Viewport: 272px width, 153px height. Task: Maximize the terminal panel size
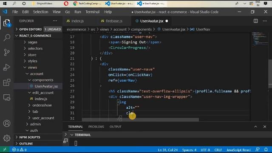[x=256, y=127]
